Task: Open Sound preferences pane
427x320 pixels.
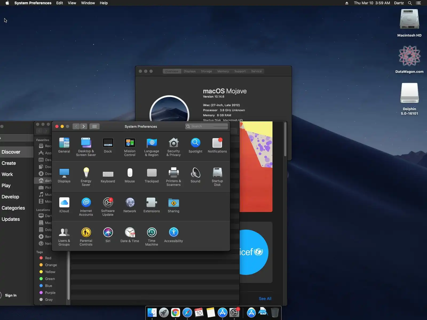Action: (x=195, y=175)
